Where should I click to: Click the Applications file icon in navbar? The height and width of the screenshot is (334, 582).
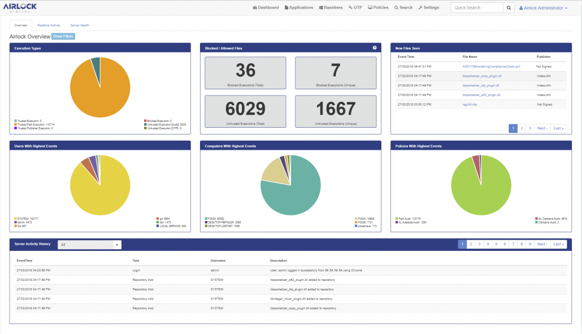click(x=286, y=8)
